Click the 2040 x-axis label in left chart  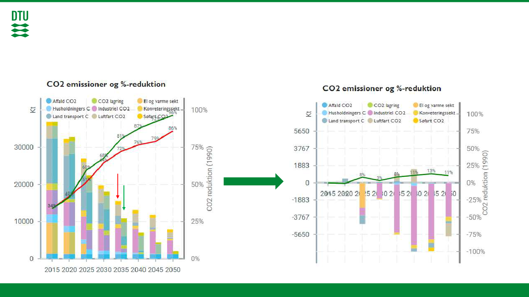[x=139, y=270]
